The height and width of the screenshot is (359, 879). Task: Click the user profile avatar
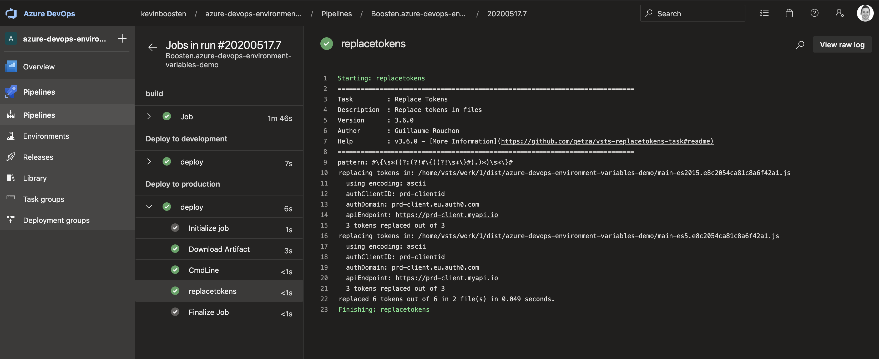point(866,13)
